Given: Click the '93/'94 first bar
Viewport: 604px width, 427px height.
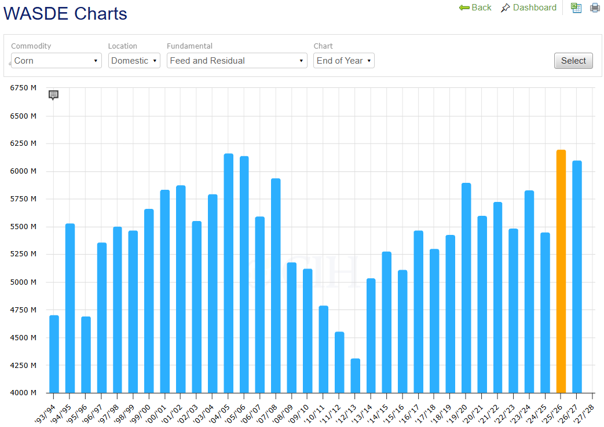Looking at the screenshot, I should (54, 354).
